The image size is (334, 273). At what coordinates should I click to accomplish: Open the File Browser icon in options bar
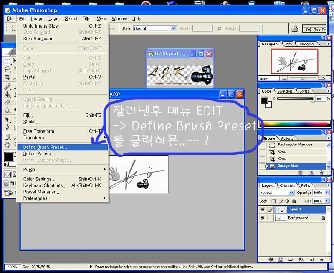295,29
